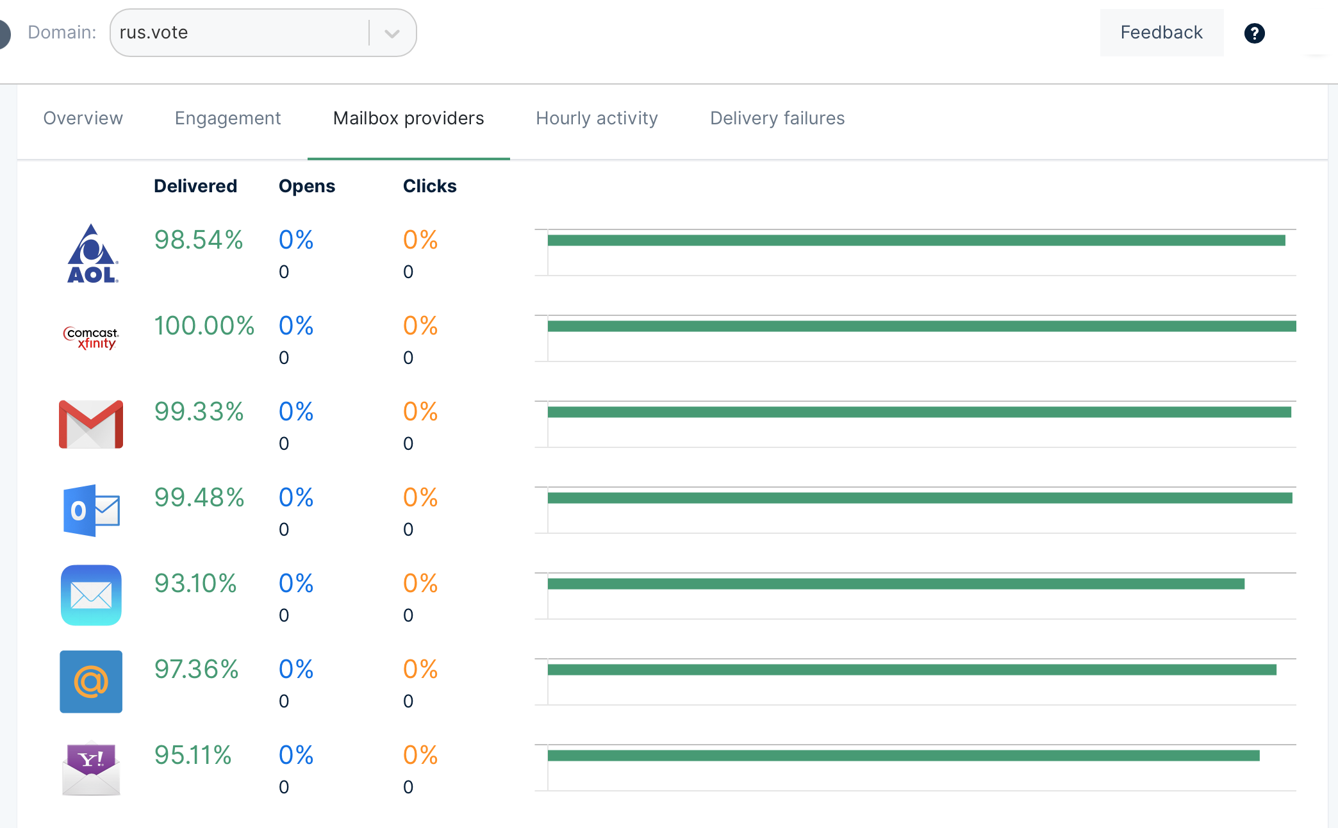The image size is (1338, 828).
Task: View the Hourly activity tab
Action: (x=597, y=119)
